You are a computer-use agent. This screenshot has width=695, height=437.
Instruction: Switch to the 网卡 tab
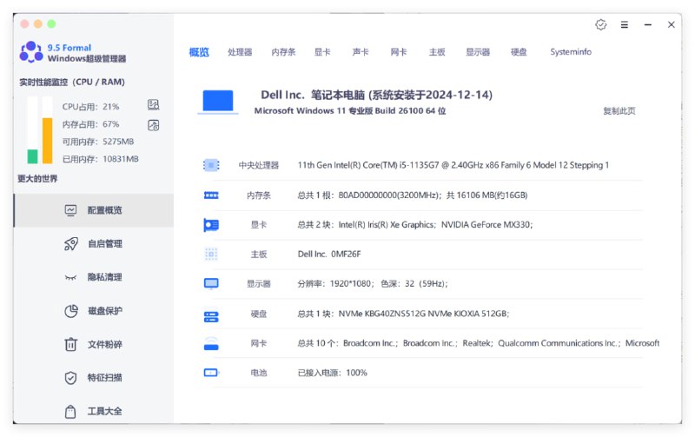(399, 52)
